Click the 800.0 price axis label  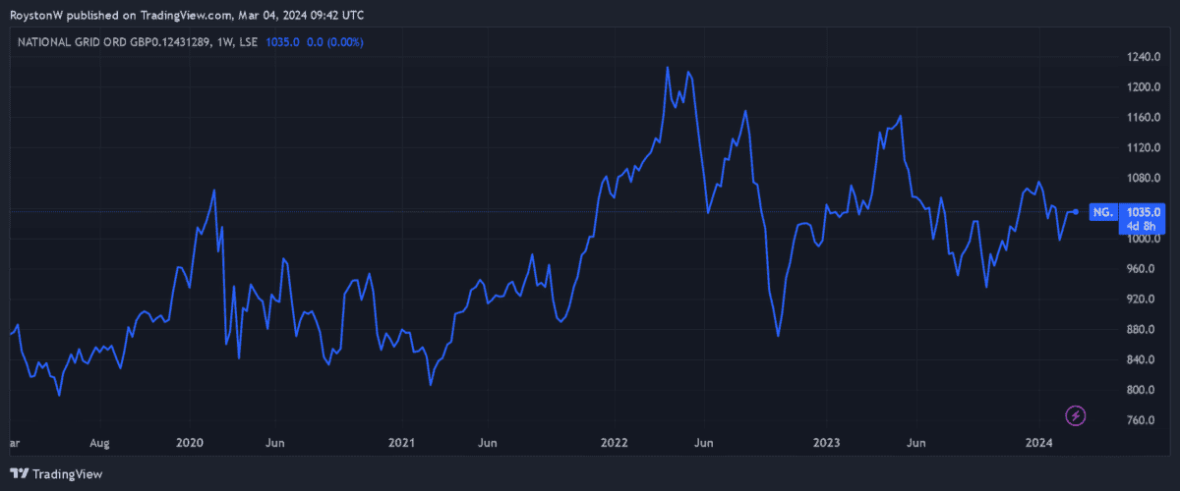click(1145, 390)
